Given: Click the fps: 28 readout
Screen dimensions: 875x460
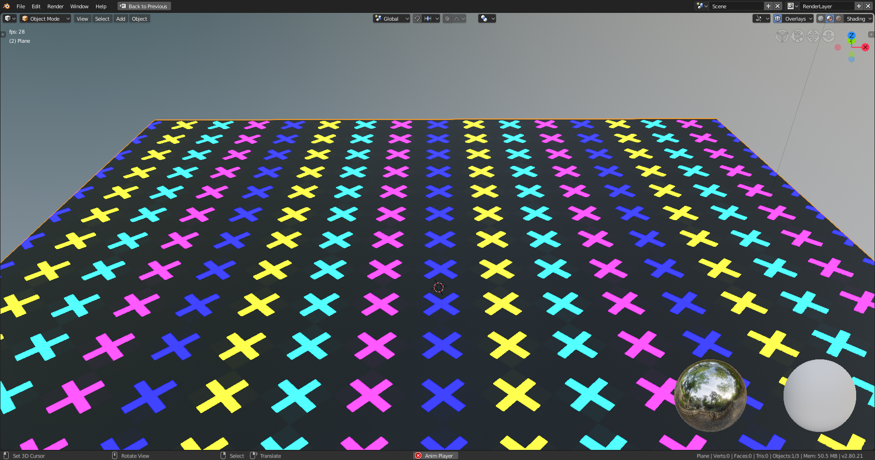Looking at the screenshot, I should click(17, 32).
